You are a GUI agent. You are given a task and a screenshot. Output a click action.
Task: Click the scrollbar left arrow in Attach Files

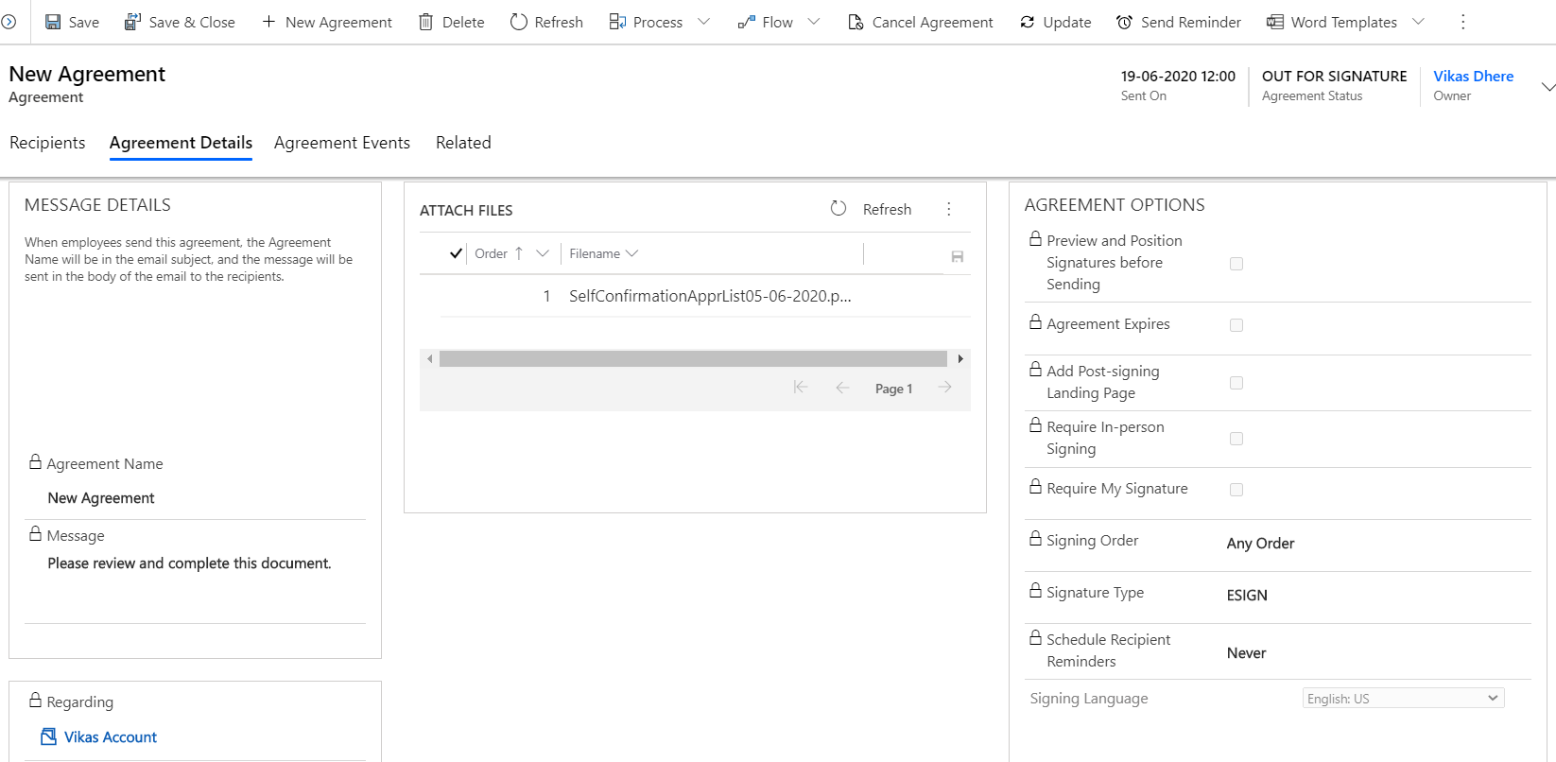click(x=430, y=359)
